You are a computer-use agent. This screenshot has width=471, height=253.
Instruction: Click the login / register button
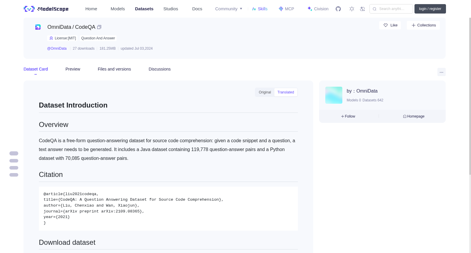pyautogui.click(x=430, y=9)
